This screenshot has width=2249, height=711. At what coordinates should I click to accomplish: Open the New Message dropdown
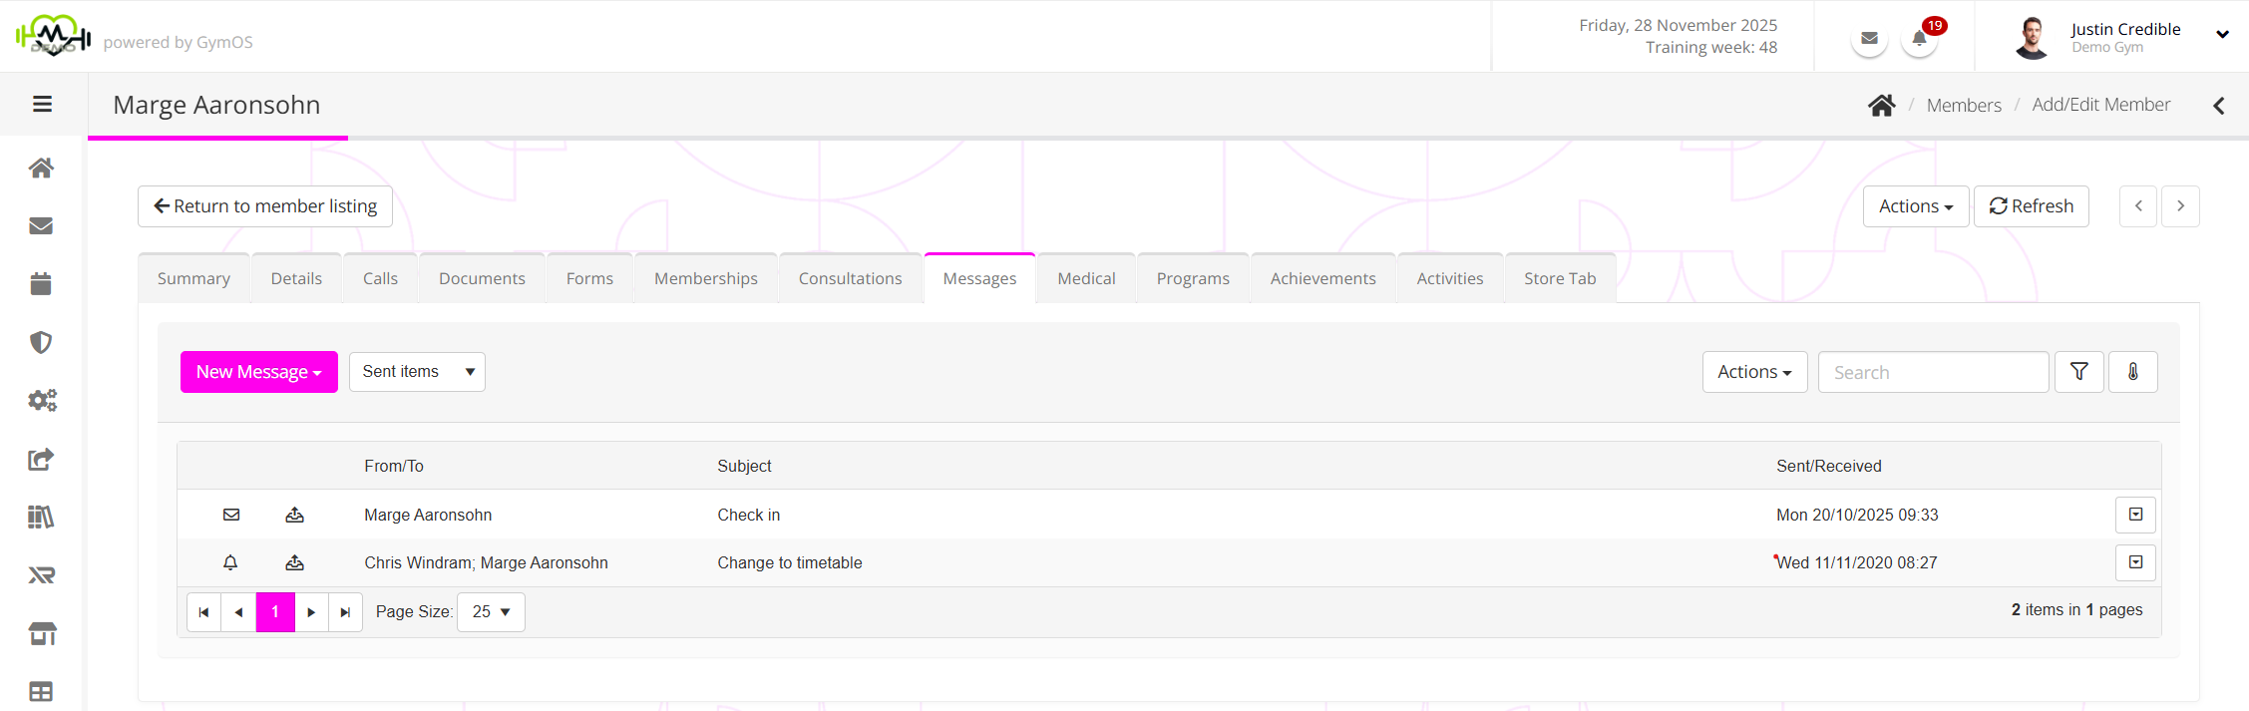[258, 372]
